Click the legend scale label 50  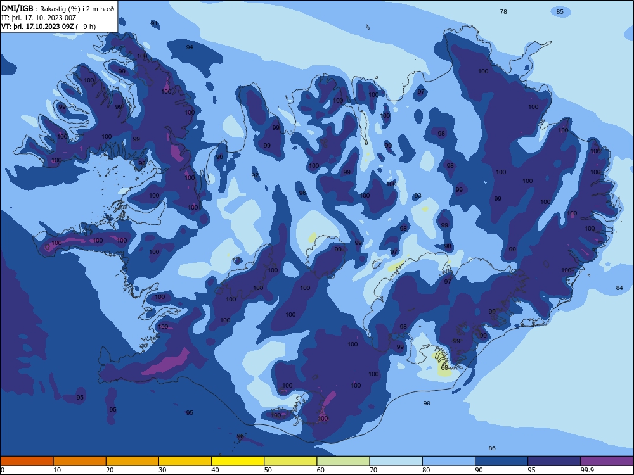click(268, 470)
